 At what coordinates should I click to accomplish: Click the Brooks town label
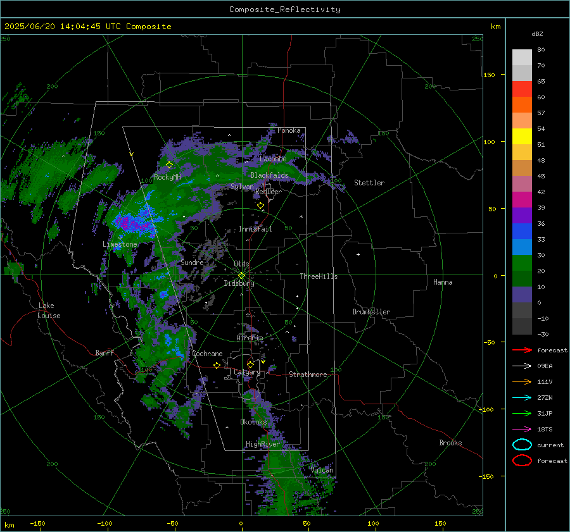(x=450, y=443)
